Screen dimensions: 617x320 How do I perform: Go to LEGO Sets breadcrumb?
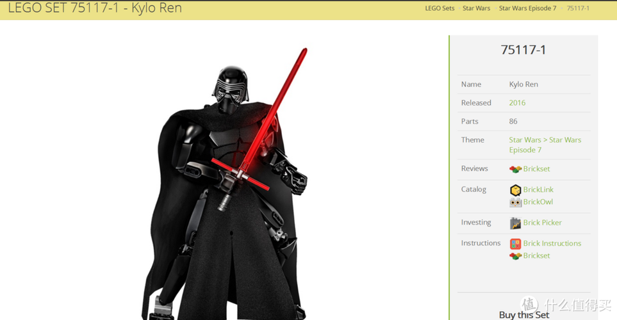pyautogui.click(x=440, y=8)
